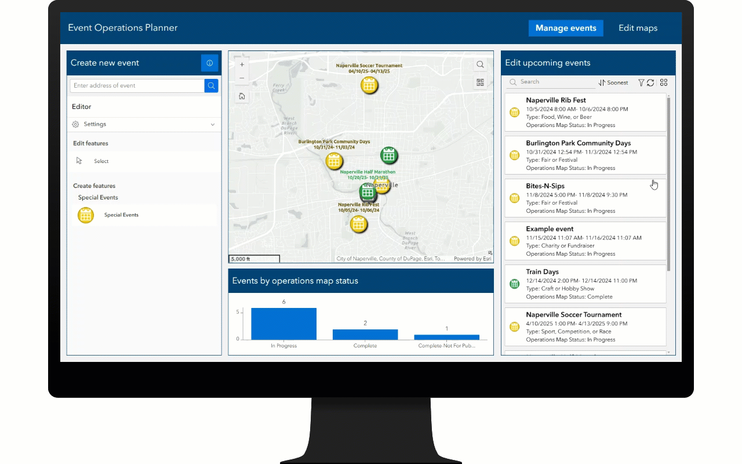The height and width of the screenshot is (464, 742).
Task: Click the Naperville Rib Fest map marker
Action: 359,224
